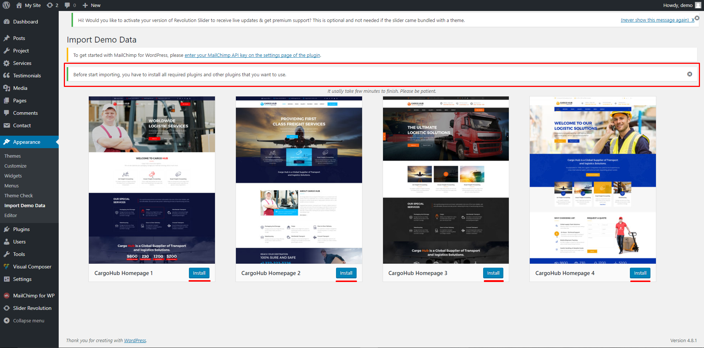Click the CargoHub Homepage 1 title text
The height and width of the screenshot is (348, 704).
click(x=124, y=273)
